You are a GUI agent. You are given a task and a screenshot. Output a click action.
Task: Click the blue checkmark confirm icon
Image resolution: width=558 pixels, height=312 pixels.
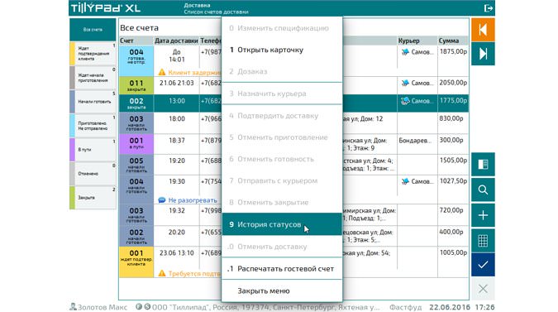pos(483,265)
